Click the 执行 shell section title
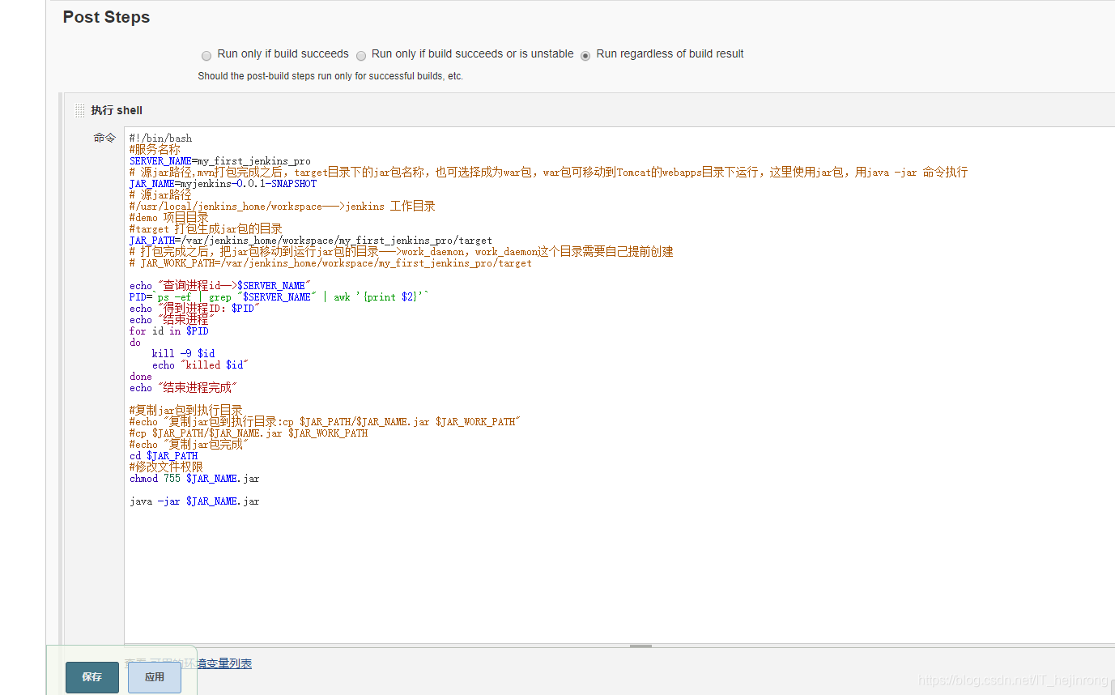 [x=117, y=110]
